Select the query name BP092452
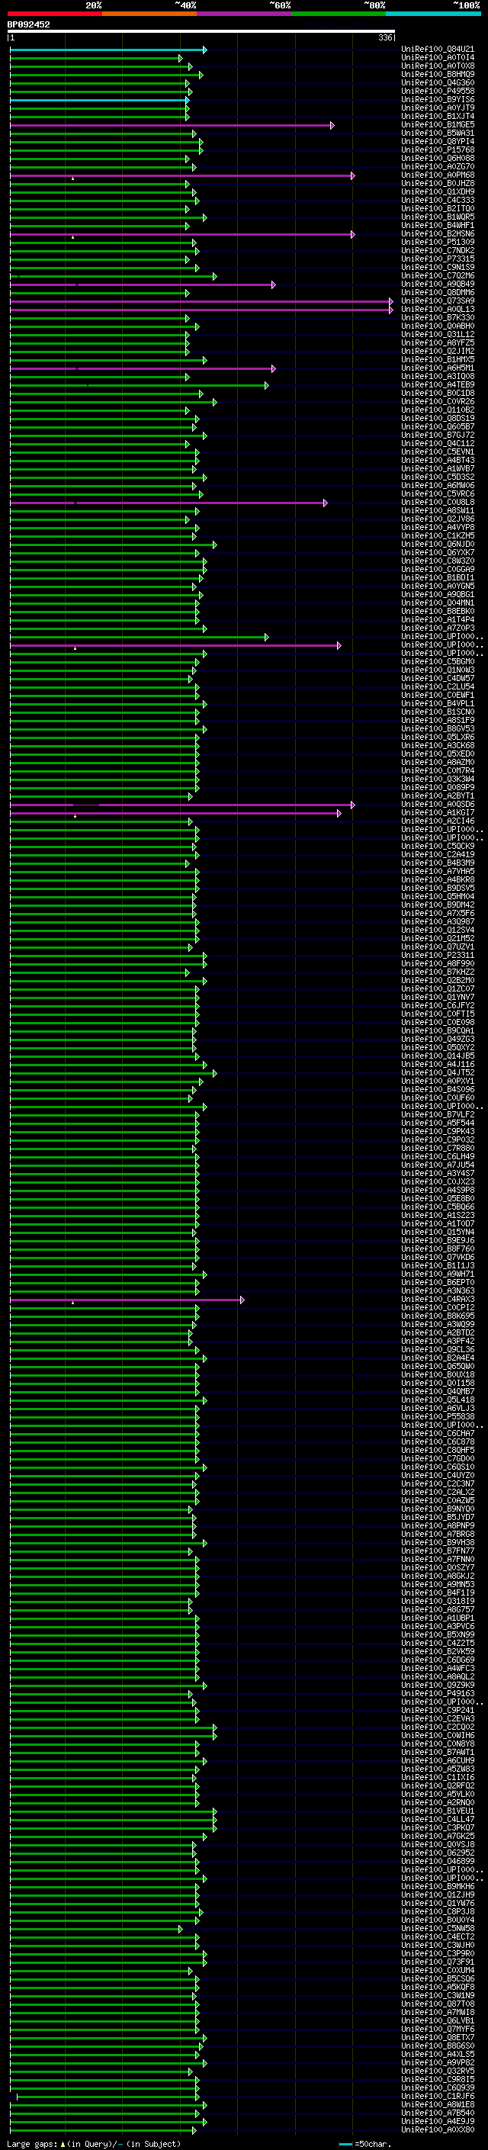 click(x=28, y=24)
